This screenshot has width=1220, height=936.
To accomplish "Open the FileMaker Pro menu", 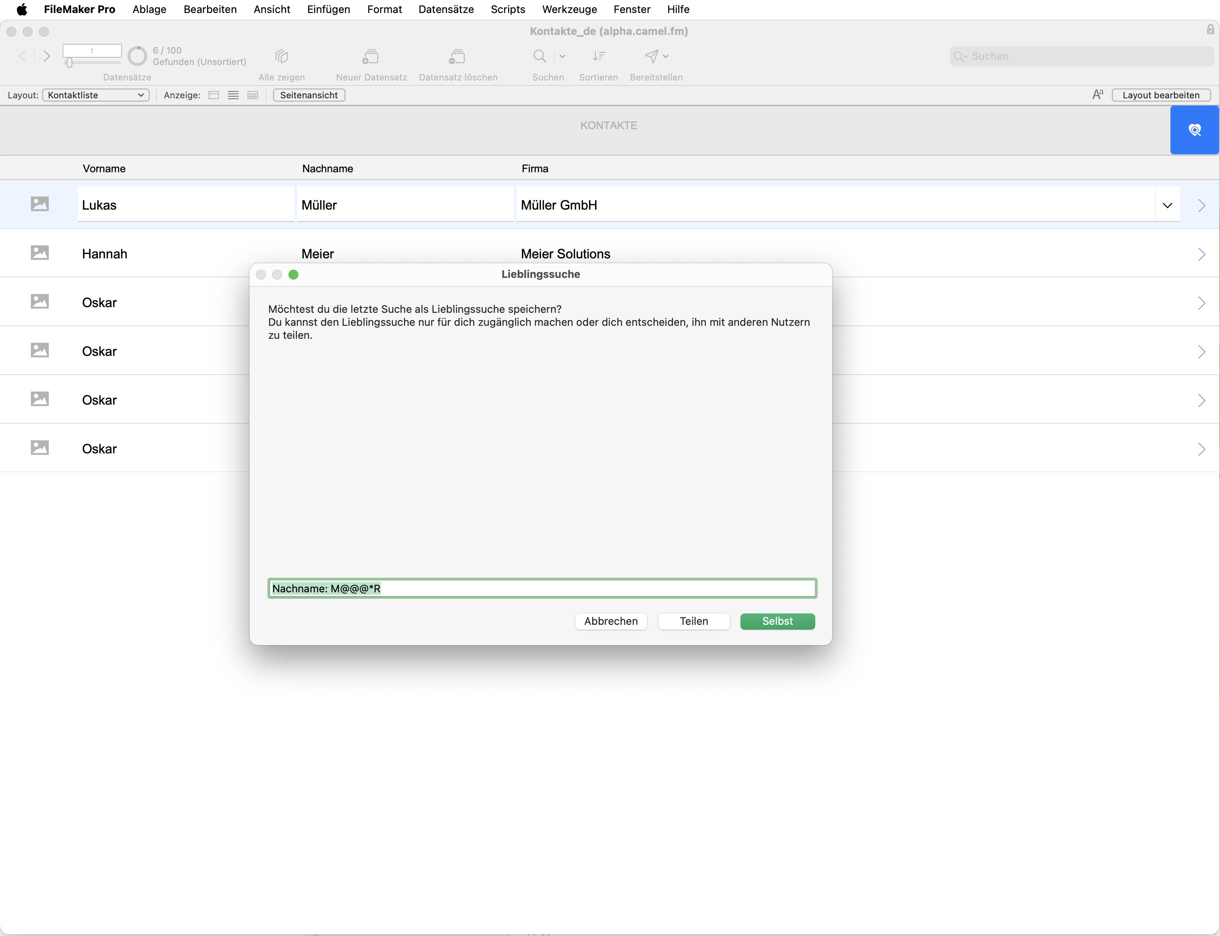I will [80, 9].
